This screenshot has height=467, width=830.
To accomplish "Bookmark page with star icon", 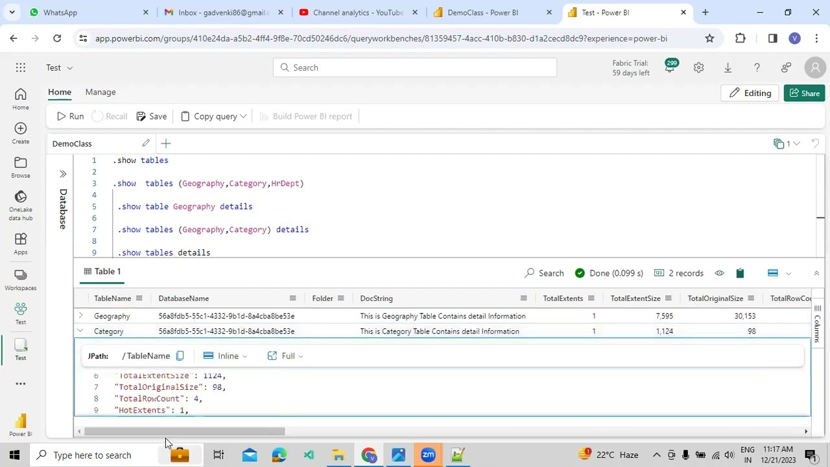I will (709, 39).
